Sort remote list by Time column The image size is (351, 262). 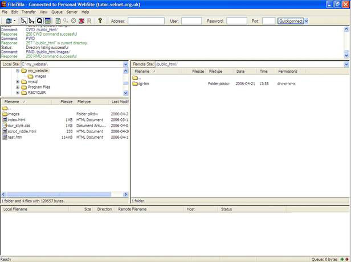point(266,72)
